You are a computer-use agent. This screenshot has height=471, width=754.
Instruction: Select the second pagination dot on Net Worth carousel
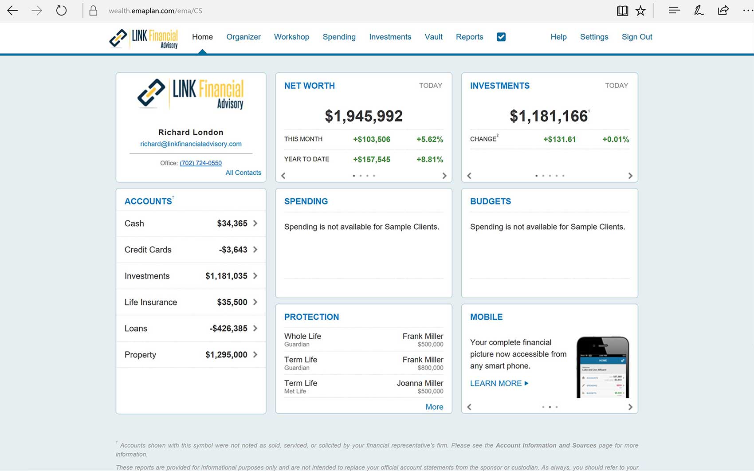(360, 176)
